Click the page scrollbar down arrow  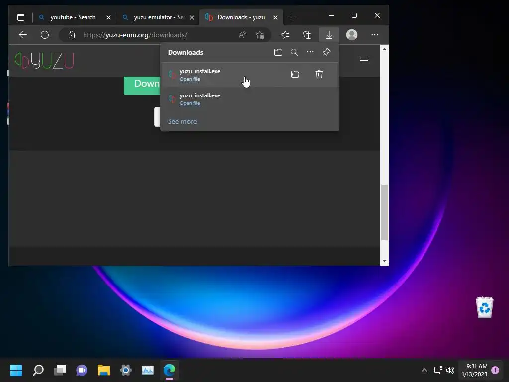pyautogui.click(x=384, y=261)
